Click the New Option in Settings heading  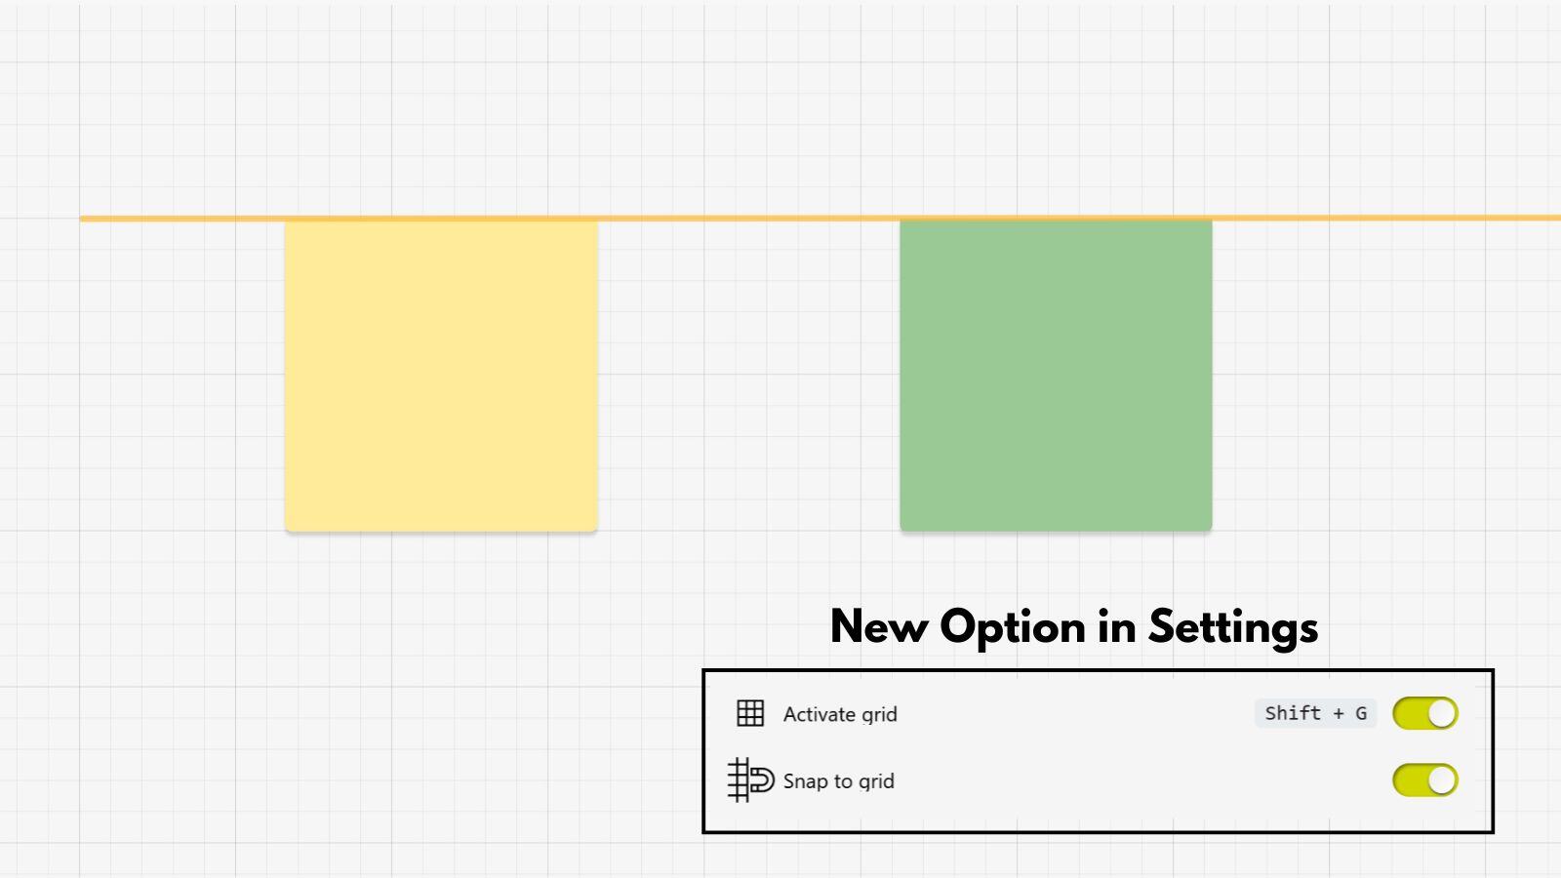click(x=1073, y=628)
